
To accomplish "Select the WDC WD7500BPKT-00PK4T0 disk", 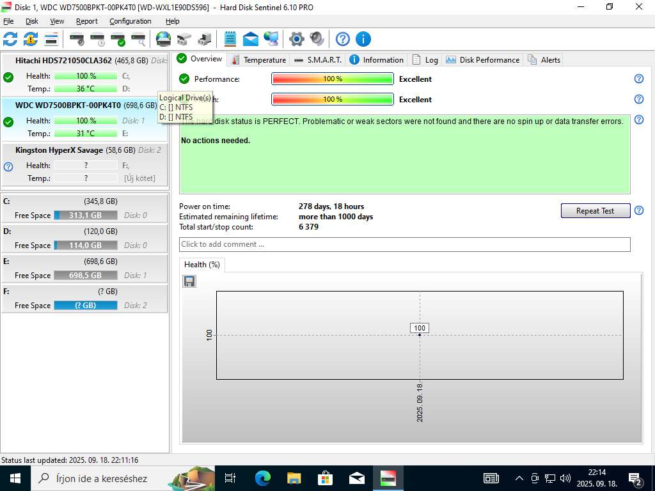I will pos(85,120).
